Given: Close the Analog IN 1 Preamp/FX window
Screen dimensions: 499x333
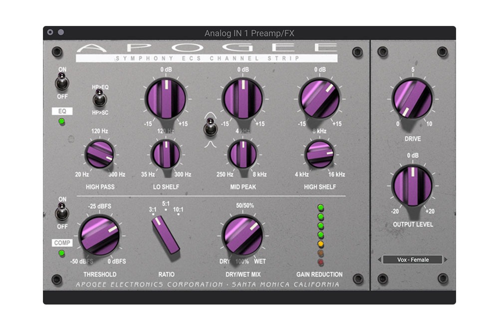Looking at the screenshot, I should (x=50, y=32).
